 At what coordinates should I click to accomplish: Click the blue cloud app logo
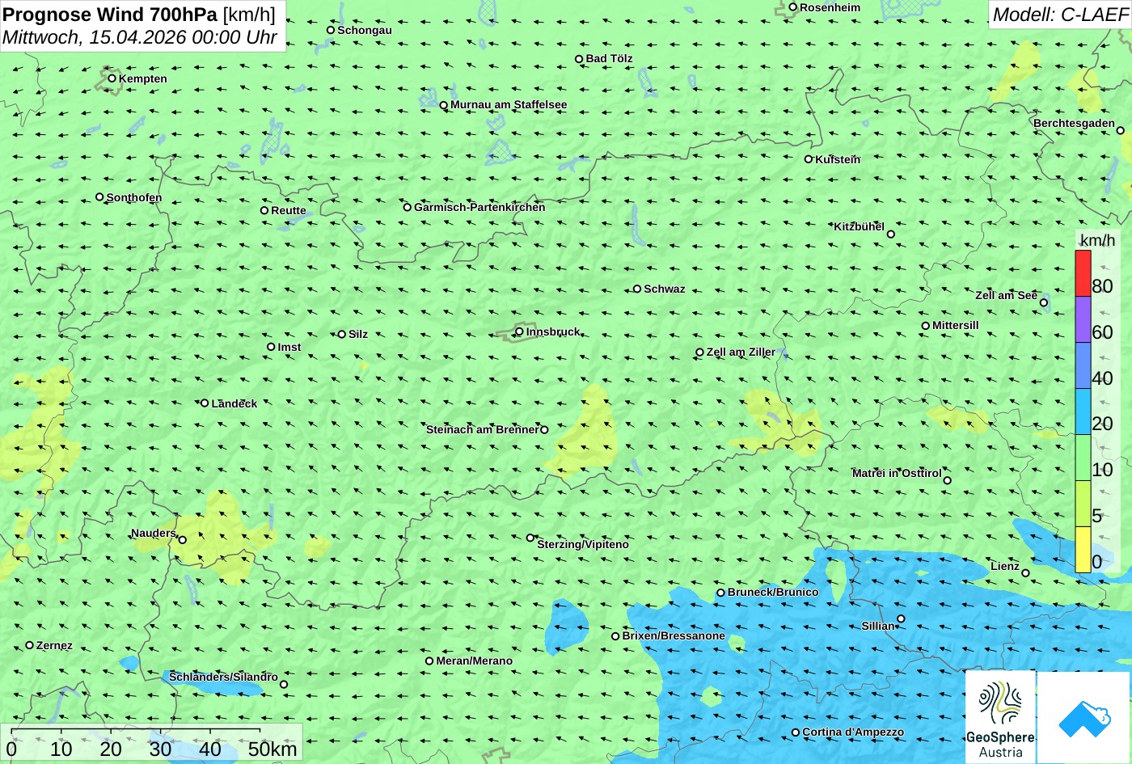(1084, 717)
